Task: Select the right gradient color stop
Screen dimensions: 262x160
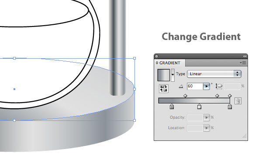Action: coord(230,107)
